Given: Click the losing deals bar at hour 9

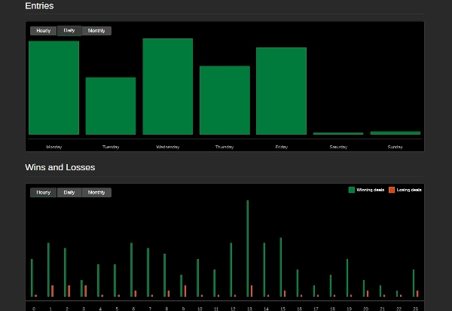Looking at the screenshot, I should pos(185,291).
